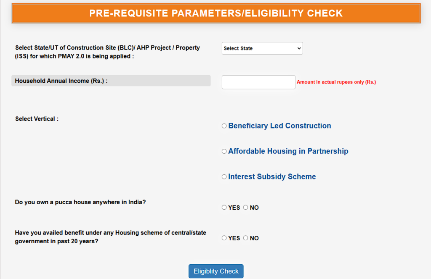
Task: Click the Affordable Housing in Partnership label text
Action: coord(288,151)
